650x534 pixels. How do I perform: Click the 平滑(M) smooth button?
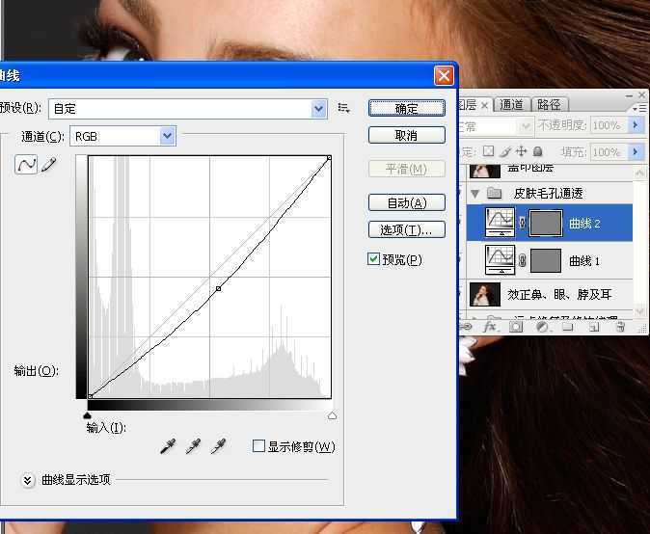coord(407,169)
